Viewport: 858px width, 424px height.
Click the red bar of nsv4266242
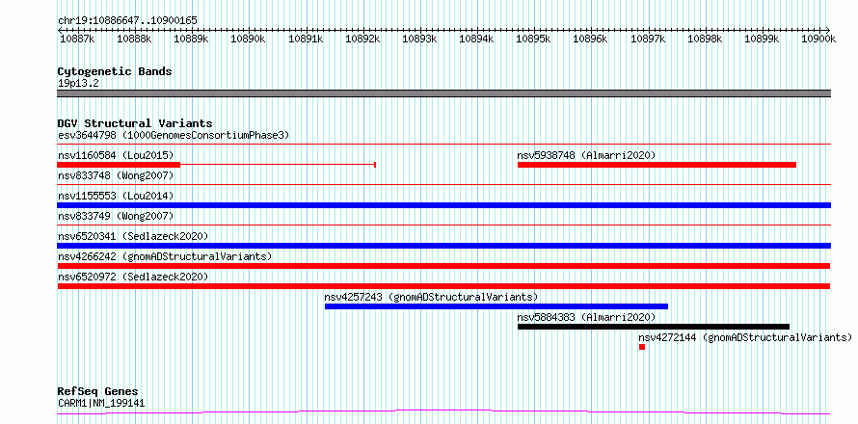[x=443, y=266]
